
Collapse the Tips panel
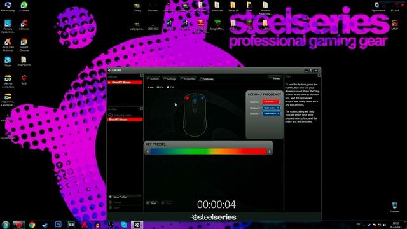[x=319, y=76]
